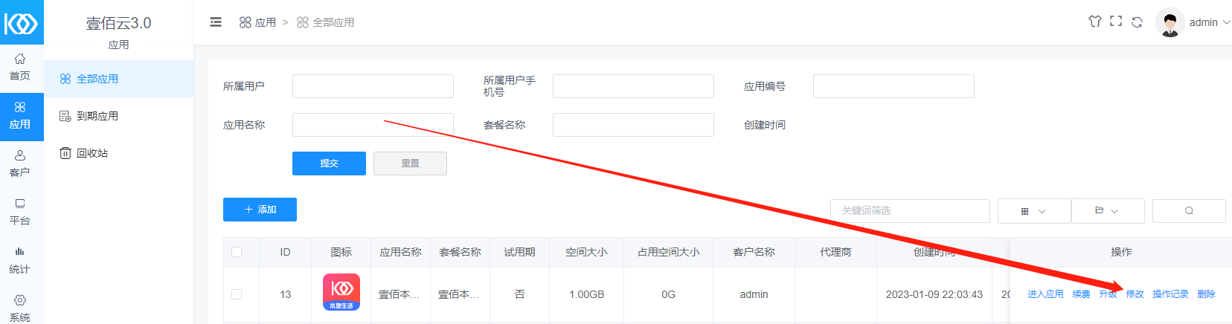Click the 1.00GB space size cell
Image resolution: width=1232 pixels, height=324 pixels.
[x=586, y=294]
